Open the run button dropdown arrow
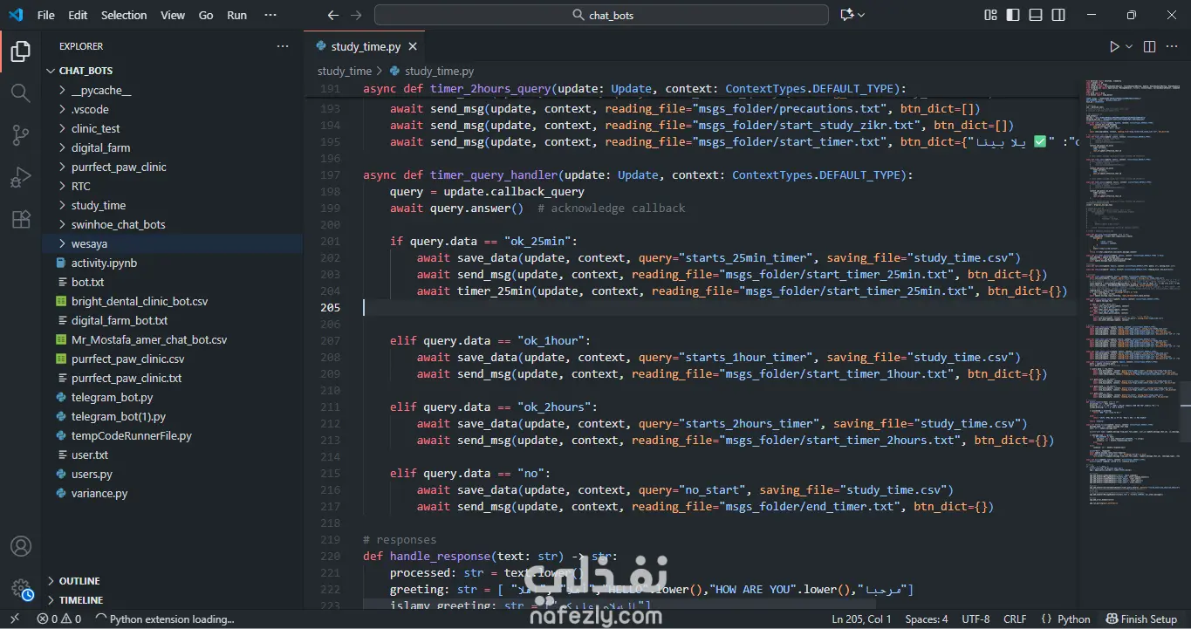This screenshot has width=1191, height=629. (x=1129, y=47)
